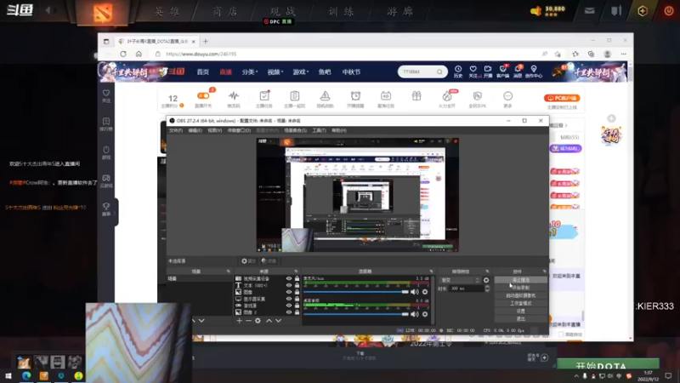The width and height of the screenshot is (680, 383).
Task: Expand the 视频 dropdown in Douyu nav
Action: pos(275,72)
